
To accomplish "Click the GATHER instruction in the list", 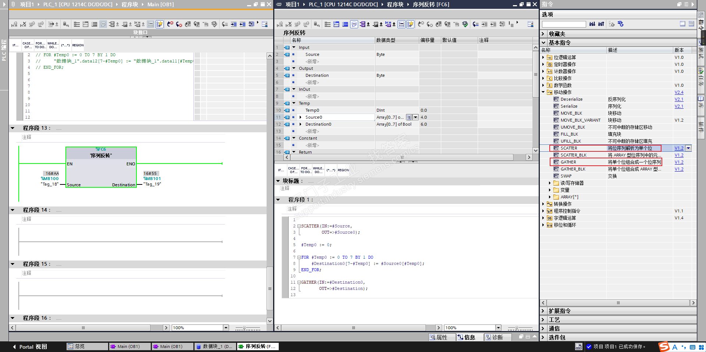I will [568, 162].
